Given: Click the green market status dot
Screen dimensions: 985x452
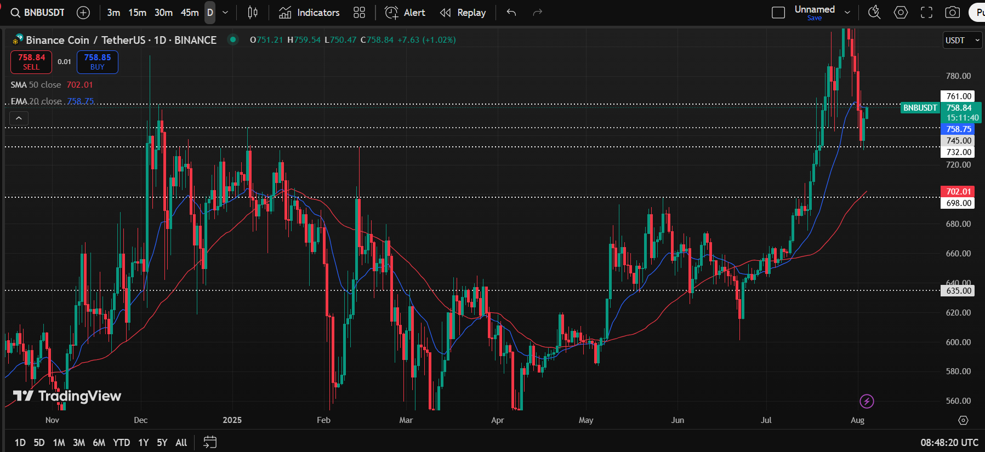Looking at the screenshot, I should 233,39.
